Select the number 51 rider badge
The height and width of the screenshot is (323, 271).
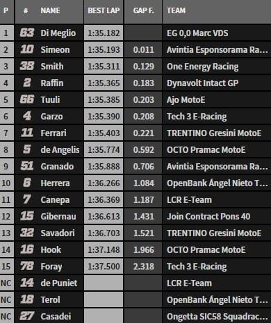click(x=27, y=166)
